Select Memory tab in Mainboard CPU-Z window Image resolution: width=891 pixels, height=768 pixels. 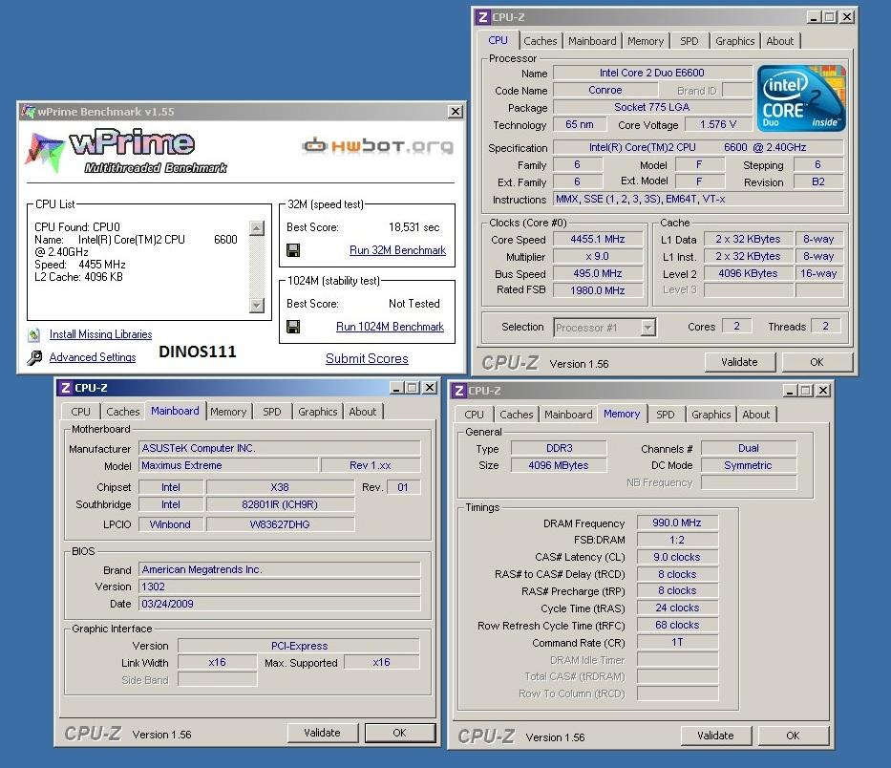click(228, 412)
